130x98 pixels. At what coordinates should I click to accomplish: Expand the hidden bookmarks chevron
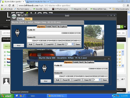[x=110, y=9]
